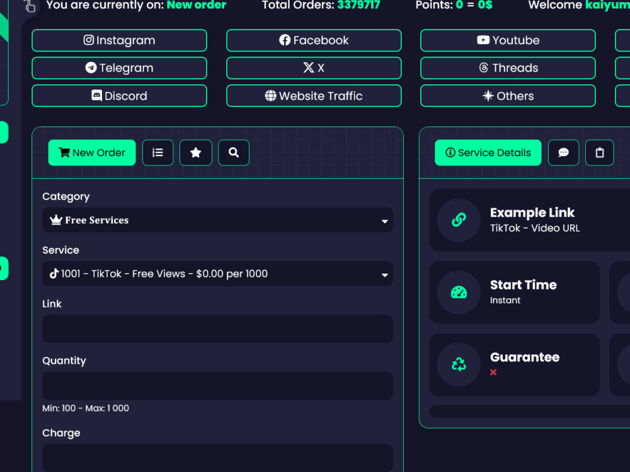Open the Others services category
The image size is (630, 472).
pyautogui.click(x=508, y=96)
